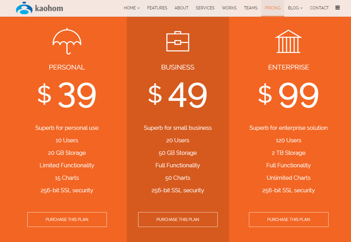Viewport: 351px width, 242px height.
Task: Expand the HOME dropdown menu
Action: click(132, 8)
